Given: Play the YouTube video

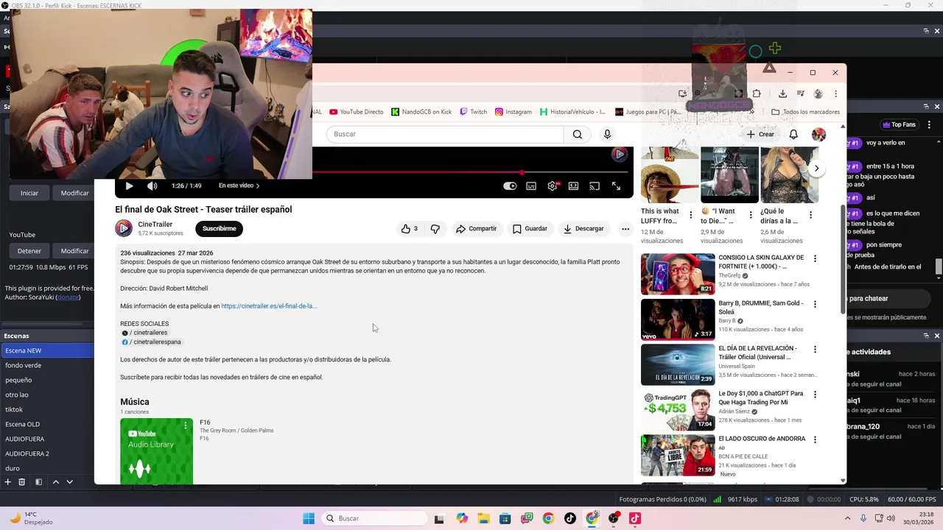Looking at the screenshot, I should (129, 186).
